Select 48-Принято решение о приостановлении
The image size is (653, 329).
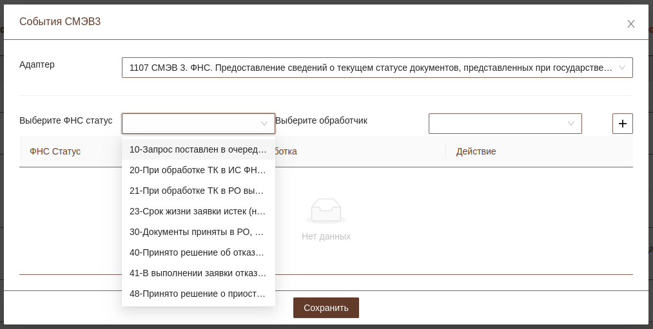198,294
